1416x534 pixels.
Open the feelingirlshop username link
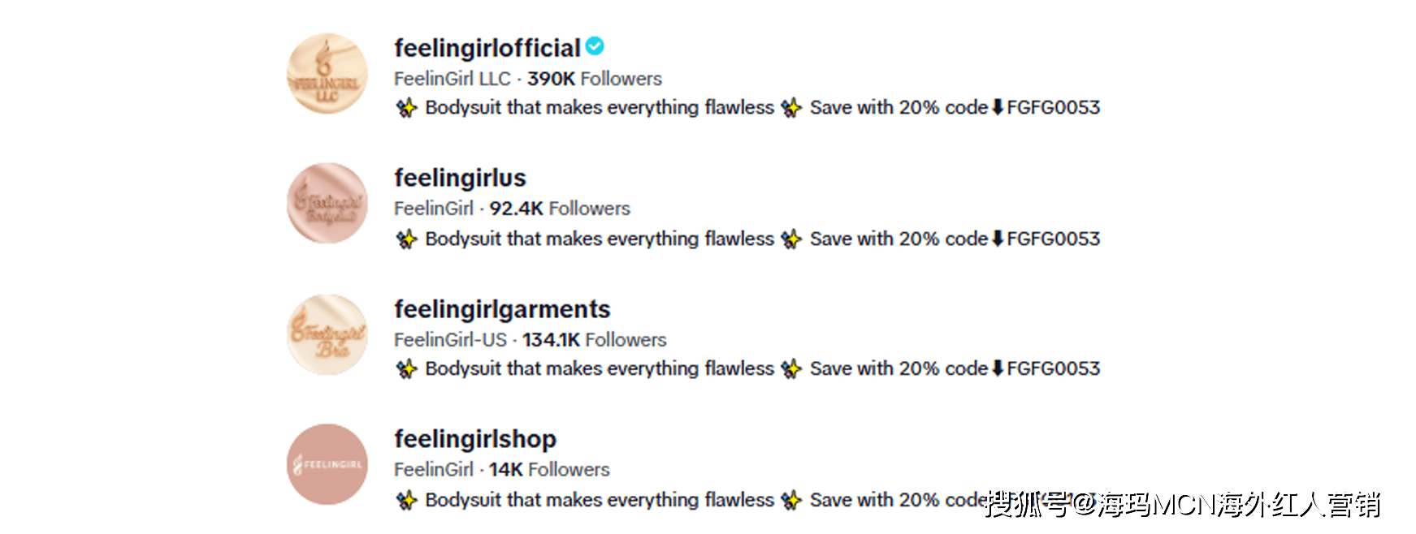coord(475,439)
